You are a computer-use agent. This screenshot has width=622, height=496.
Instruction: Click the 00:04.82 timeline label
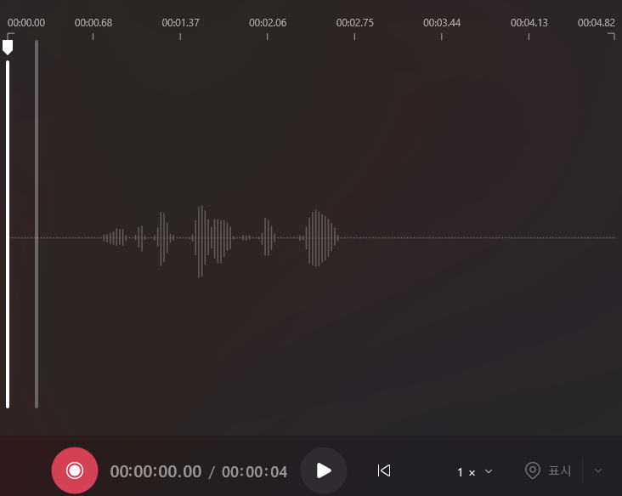click(x=597, y=23)
